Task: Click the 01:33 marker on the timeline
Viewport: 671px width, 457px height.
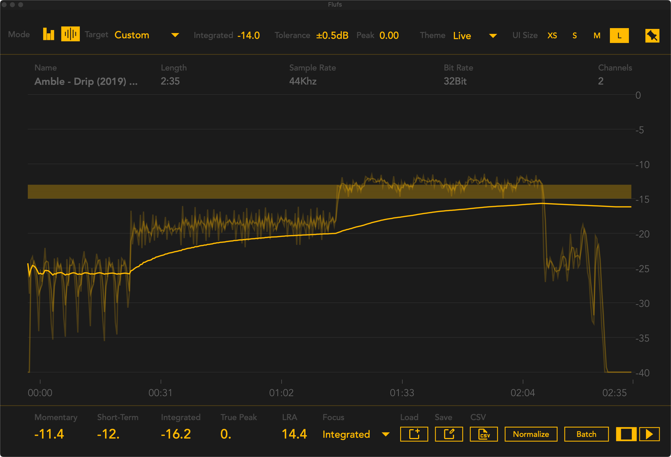Action: click(x=402, y=392)
